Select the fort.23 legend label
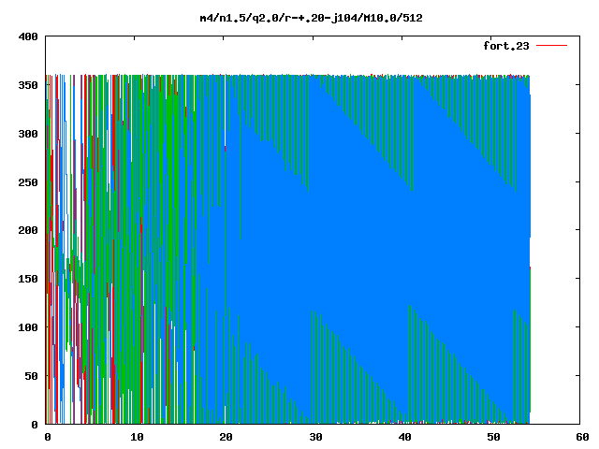This screenshot has width=599, height=449. [505, 46]
